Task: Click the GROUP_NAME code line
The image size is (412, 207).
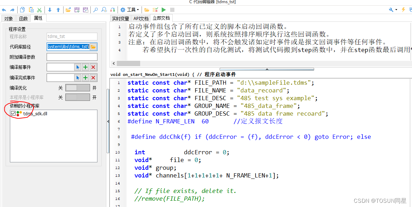Action: point(214,106)
